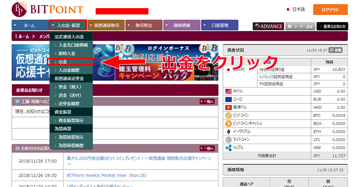Open ユーザー設定 user settings
This screenshot has width=361, height=187.
(x=300, y=26)
